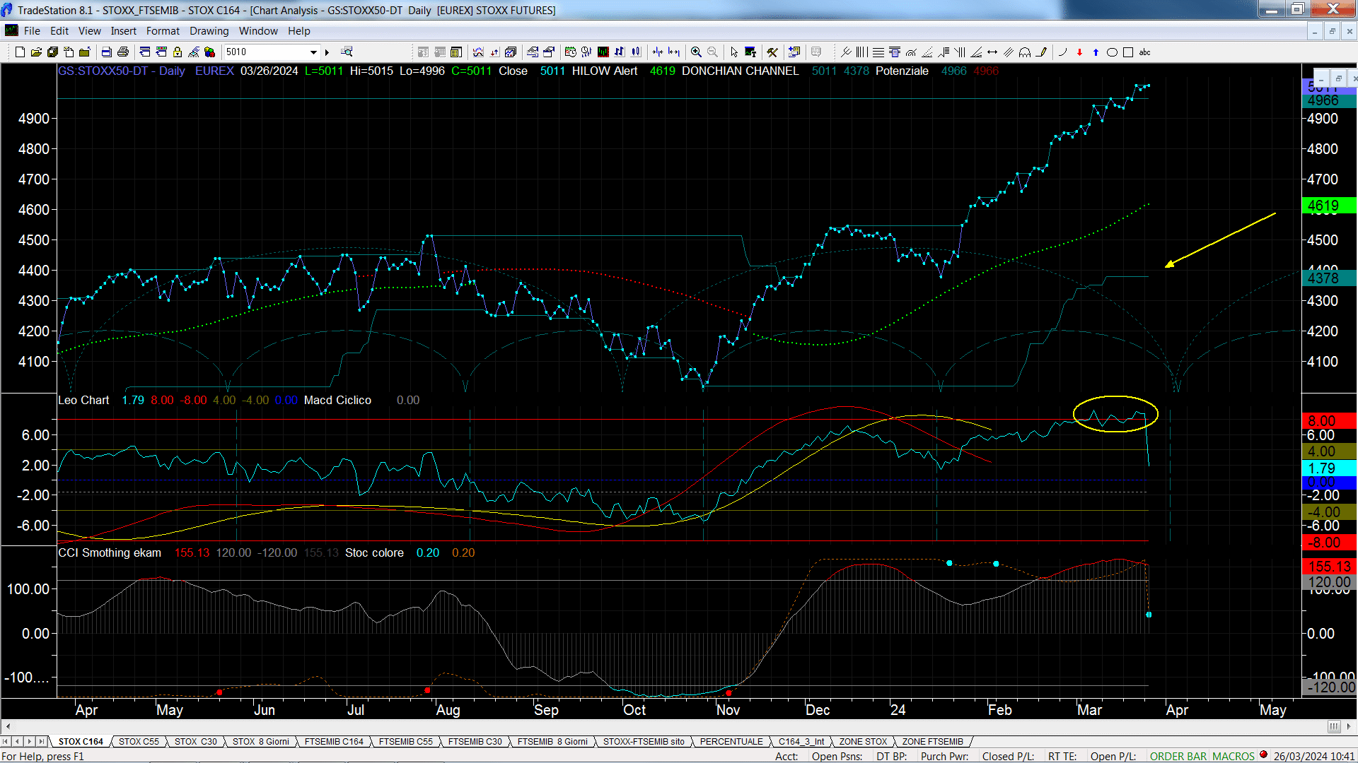
Task: Open the Drawing menu
Action: 209,31
